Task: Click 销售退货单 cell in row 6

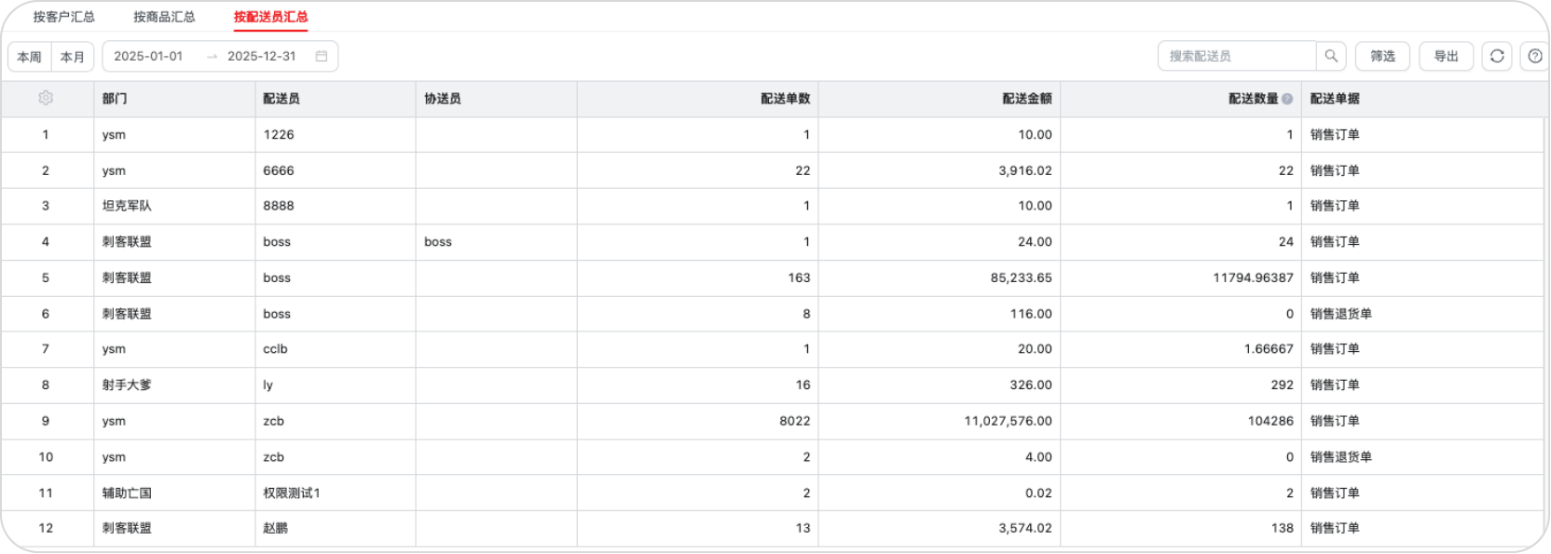Action: [1340, 314]
